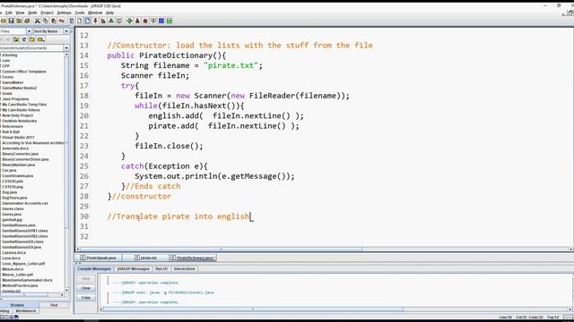Image resolution: width=574 pixels, height=322 pixels.
Task: Open the Build menu
Action: coord(32,13)
